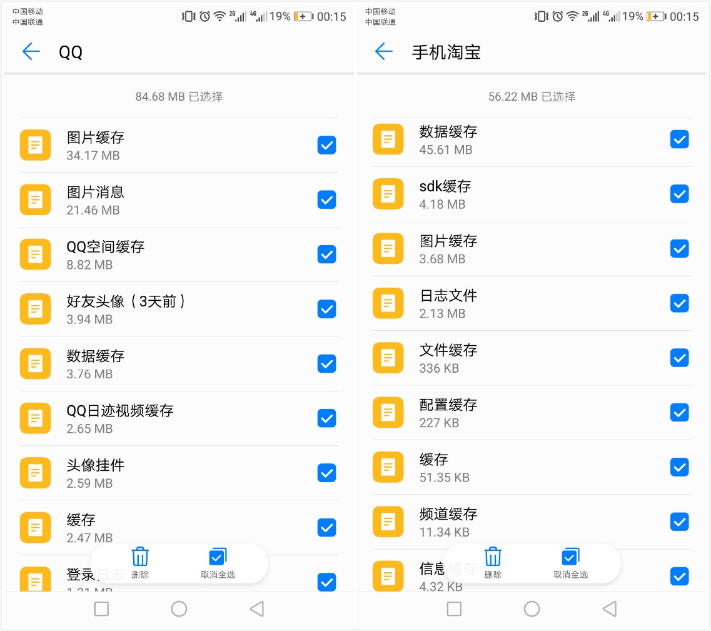The image size is (711, 631).
Task: Uncheck the 数据缓存 checkbox under 手机淘宝
Action: [679, 139]
